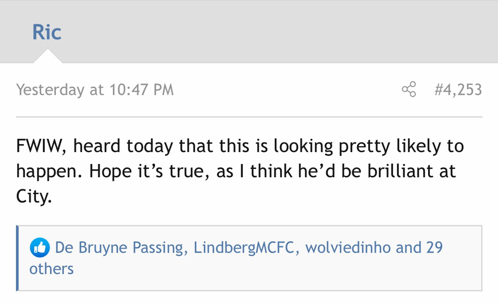
Task: View the profile of De Bruyne Passing
Action: [120, 248]
